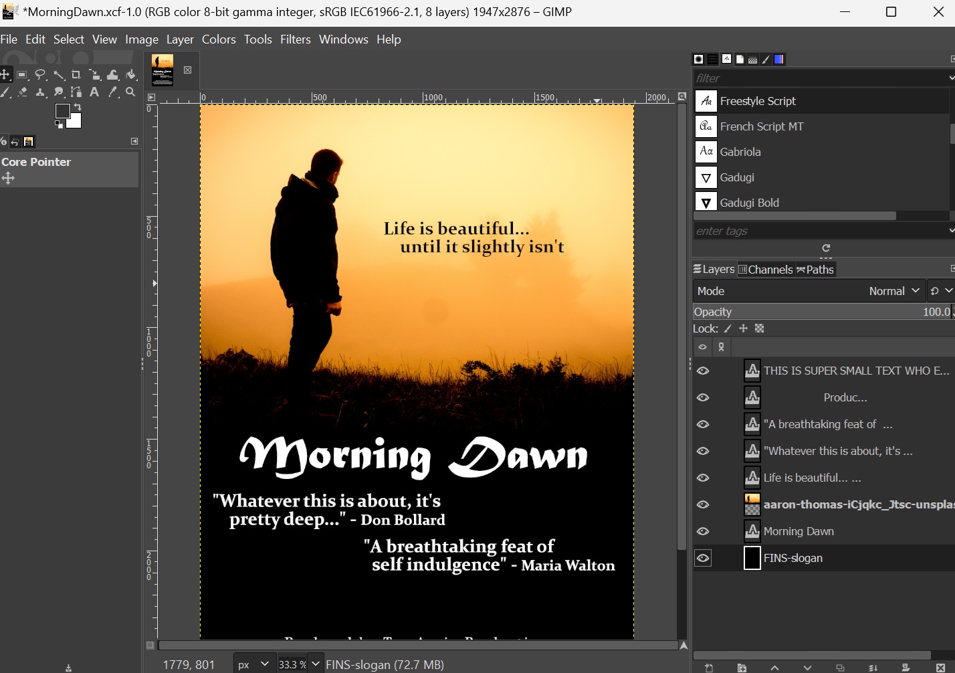Viewport: 955px width, 673px height.
Task: Expand the font filter dropdown arrow
Action: [952, 78]
